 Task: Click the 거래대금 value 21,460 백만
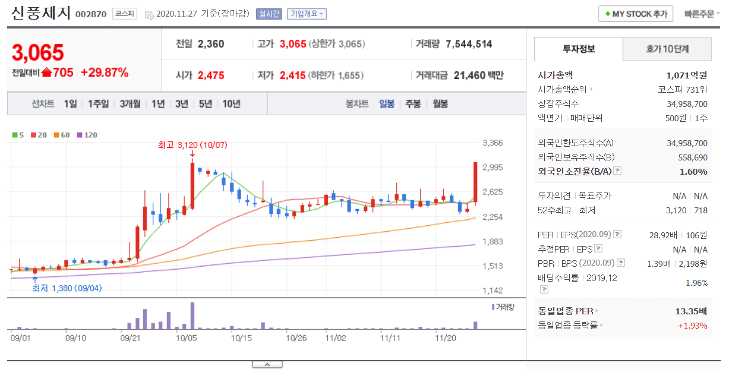(x=479, y=75)
